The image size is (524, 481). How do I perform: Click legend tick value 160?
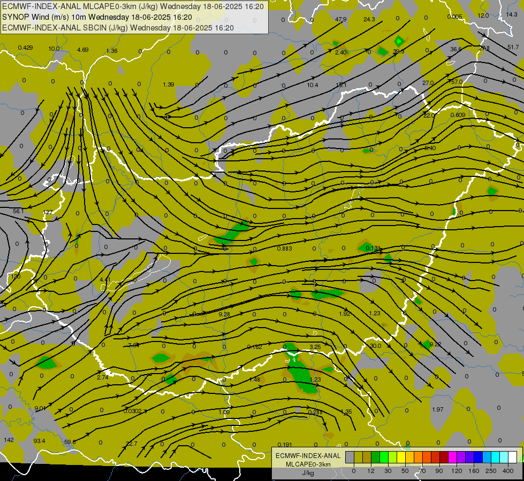(x=474, y=471)
